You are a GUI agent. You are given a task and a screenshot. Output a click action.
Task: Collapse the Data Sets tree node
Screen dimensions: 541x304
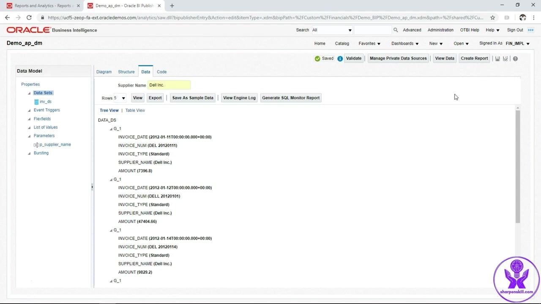click(29, 93)
